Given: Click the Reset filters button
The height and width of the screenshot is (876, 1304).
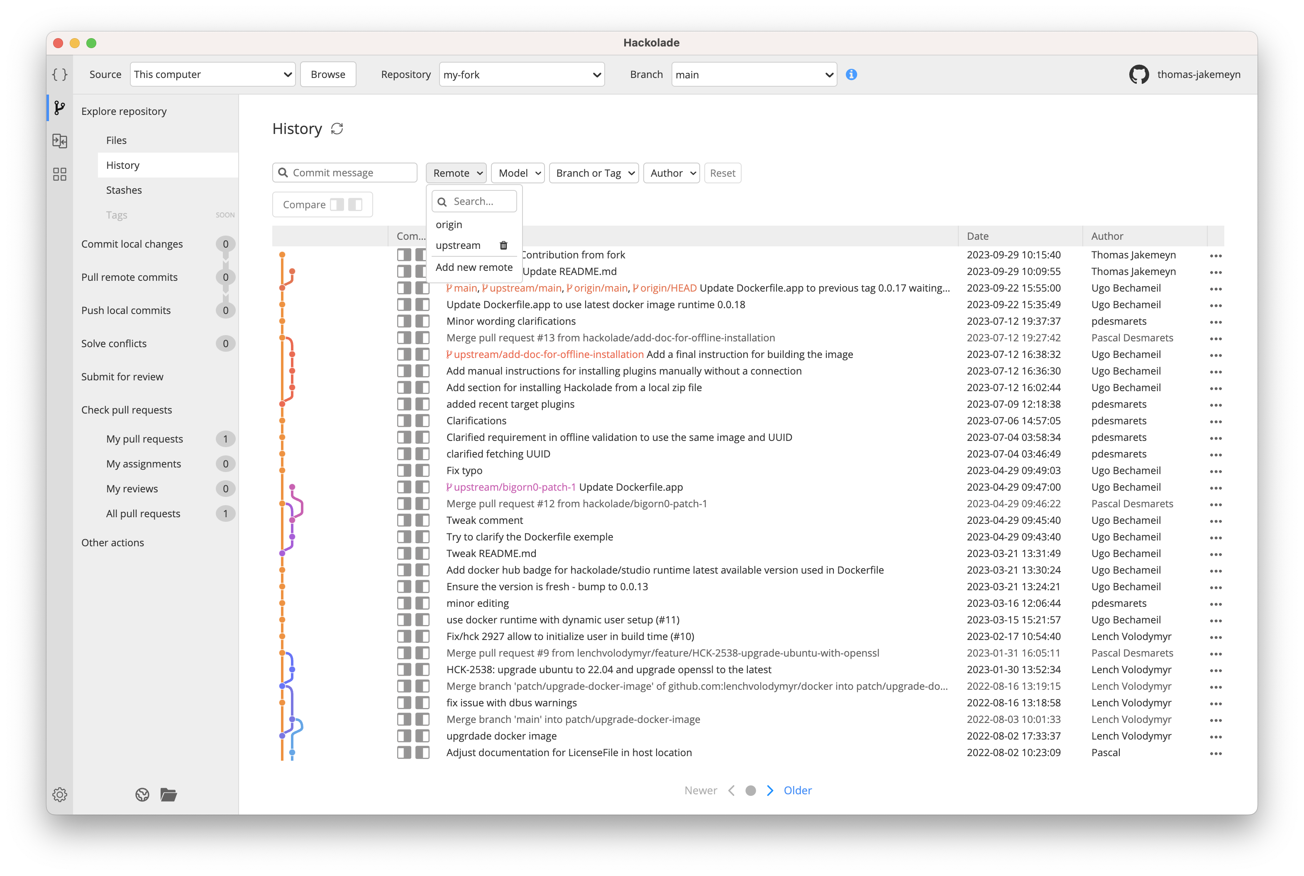Looking at the screenshot, I should pyautogui.click(x=723, y=173).
